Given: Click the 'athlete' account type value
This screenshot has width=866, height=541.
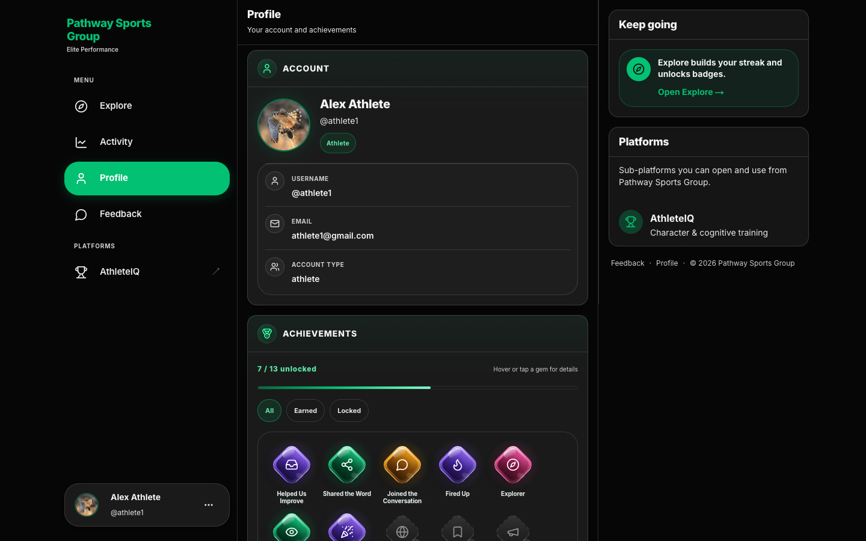Looking at the screenshot, I should tap(306, 279).
